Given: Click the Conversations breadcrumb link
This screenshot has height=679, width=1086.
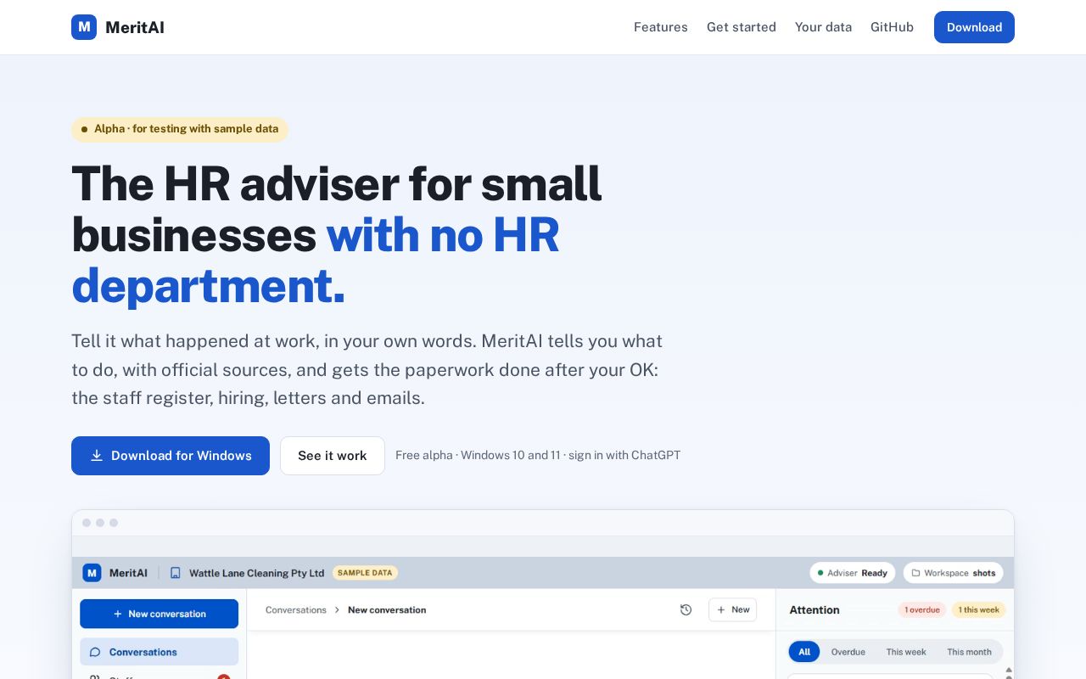Looking at the screenshot, I should [296, 610].
